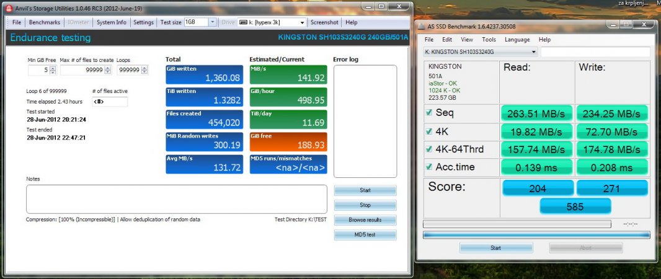This screenshot has height=279, width=661.
Task: Expand the Test size 1GB dropdown
Action: coord(213,22)
